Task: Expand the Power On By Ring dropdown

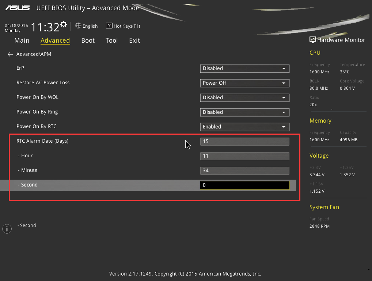Action: click(x=244, y=112)
